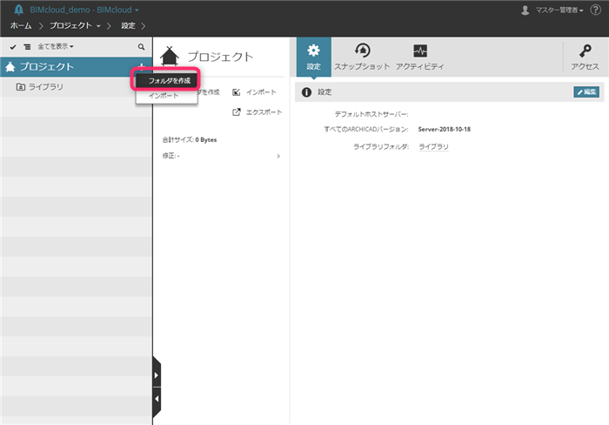Viewport: 609px width, 425px height.
Task: Click the help question mark icon
Action: tap(595, 10)
